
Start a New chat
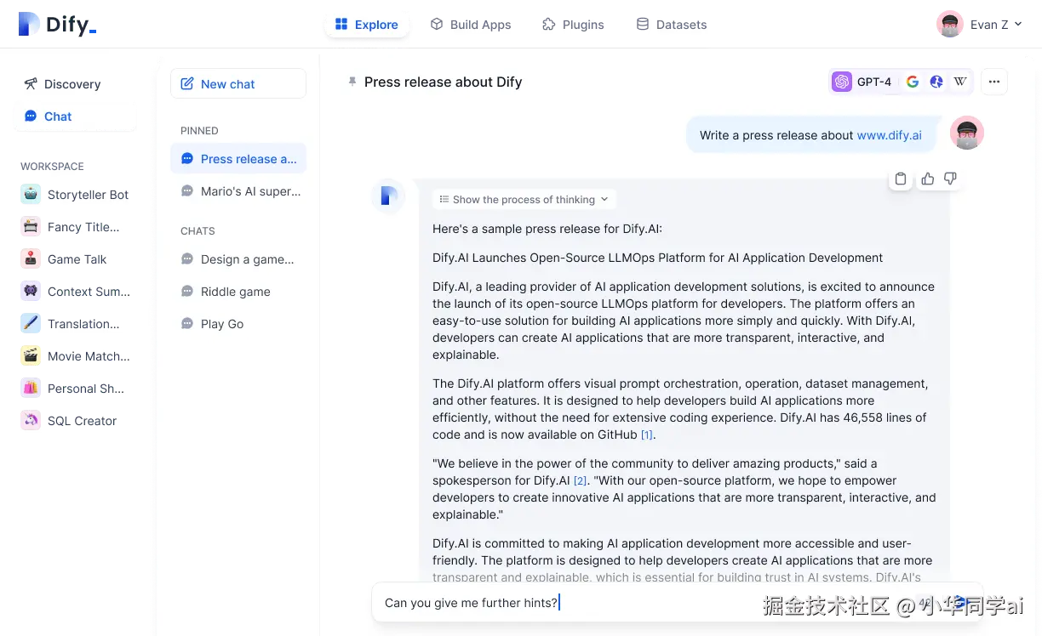(x=238, y=84)
